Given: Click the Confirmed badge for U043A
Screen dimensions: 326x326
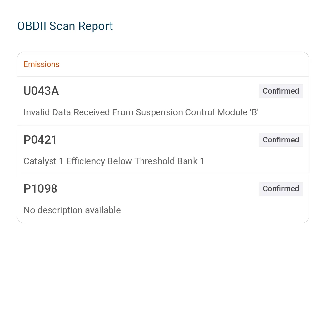Looking at the screenshot, I should coord(281,91).
